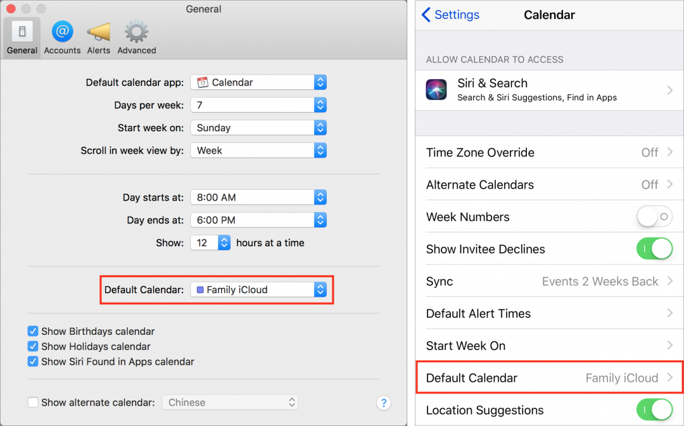The image size is (684, 426).
Task: Open Alternate Calendars setting
Action: point(550,184)
